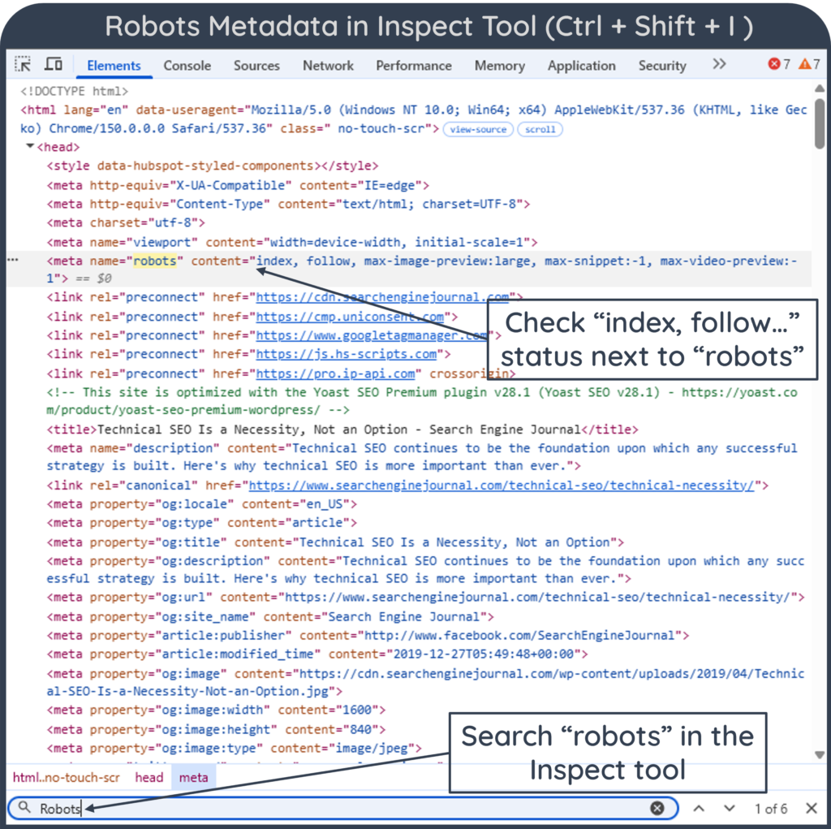Click the red error count icon
Screen dimensions: 831x829
tap(773, 64)
